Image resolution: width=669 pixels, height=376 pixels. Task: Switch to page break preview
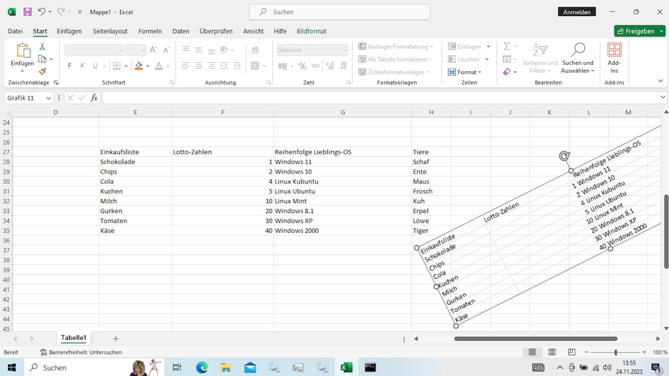pyautogui.click(x=571, y=352)
